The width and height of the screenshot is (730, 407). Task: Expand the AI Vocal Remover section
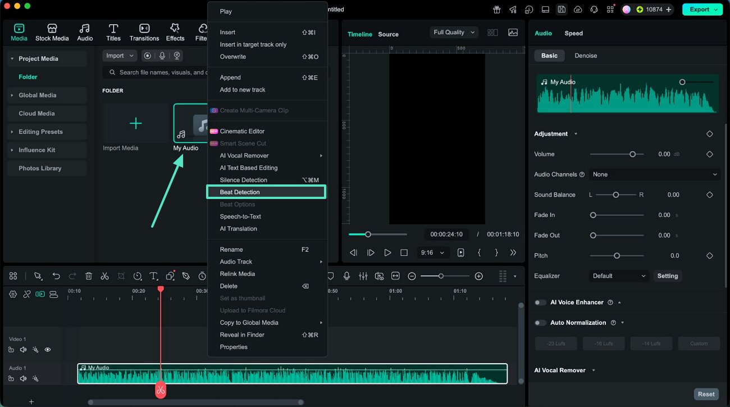[594, 370]
